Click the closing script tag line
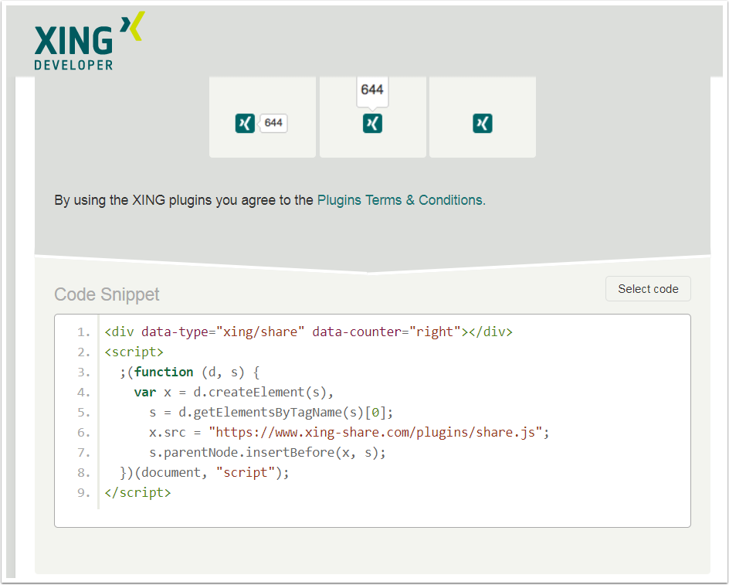Screen dimensions: 729x585 [137, 492]
